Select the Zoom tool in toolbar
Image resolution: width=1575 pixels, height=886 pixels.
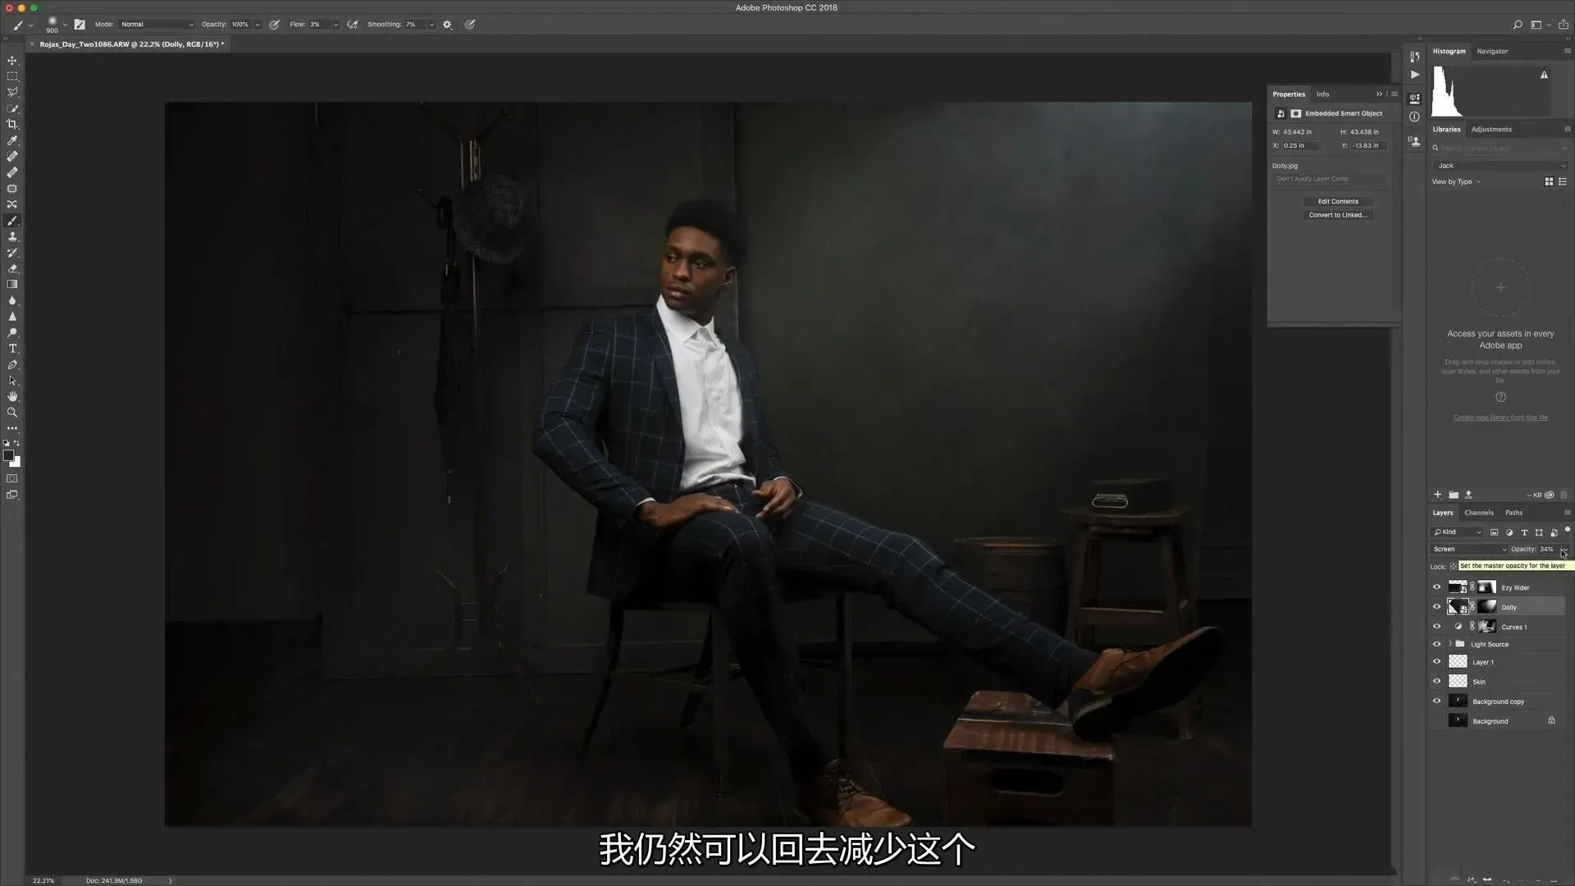pos(12,413)
